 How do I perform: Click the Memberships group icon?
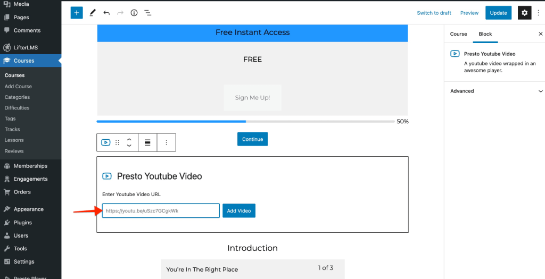pyautogui.click(x=6, y=166)
